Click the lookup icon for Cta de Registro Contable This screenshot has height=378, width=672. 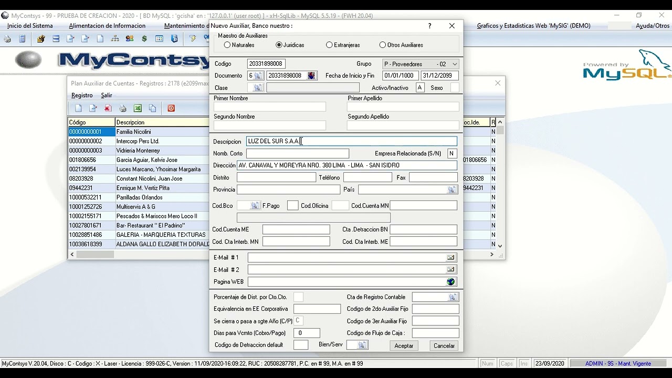[453, 297]
